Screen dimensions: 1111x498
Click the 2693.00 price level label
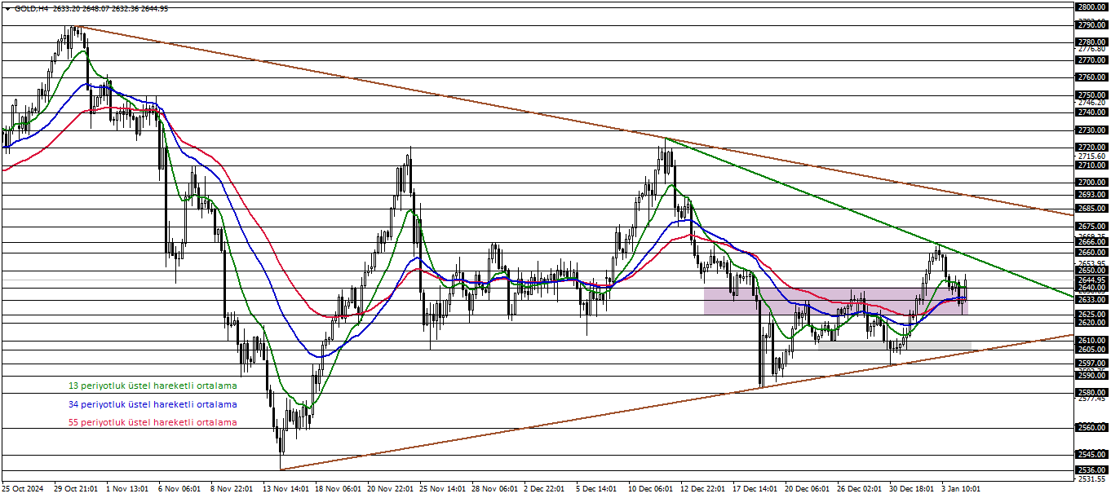[1091, 195]
